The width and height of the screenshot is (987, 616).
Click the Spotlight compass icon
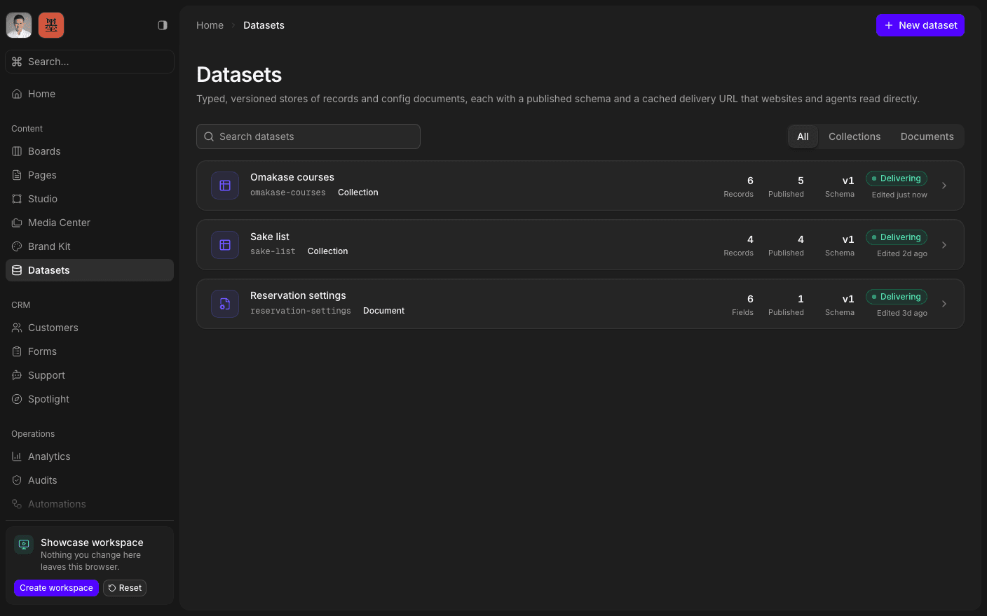point(17,399)
